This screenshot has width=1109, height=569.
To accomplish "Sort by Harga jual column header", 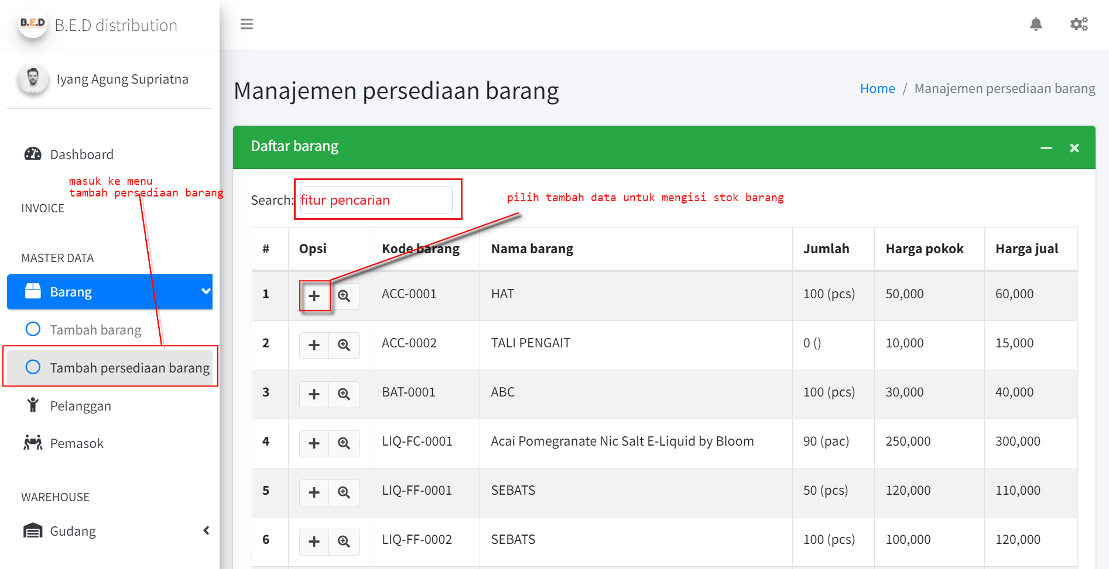I will pyautogui.click(x=1031, y=249).
